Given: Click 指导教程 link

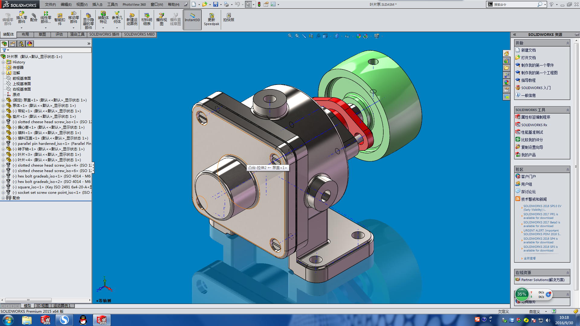Looking at the screenshot, I should tap(528, 80).
